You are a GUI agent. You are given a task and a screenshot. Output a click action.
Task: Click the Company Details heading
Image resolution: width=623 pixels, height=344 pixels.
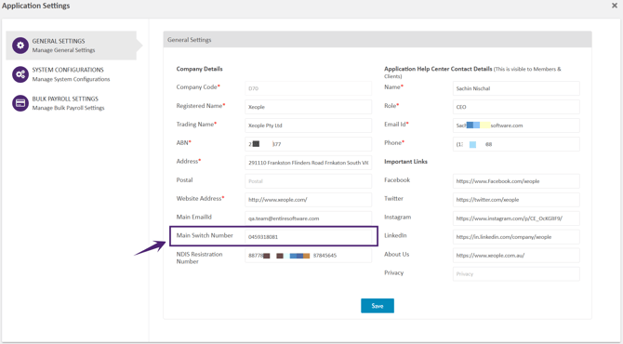click(x=200, y=69)
